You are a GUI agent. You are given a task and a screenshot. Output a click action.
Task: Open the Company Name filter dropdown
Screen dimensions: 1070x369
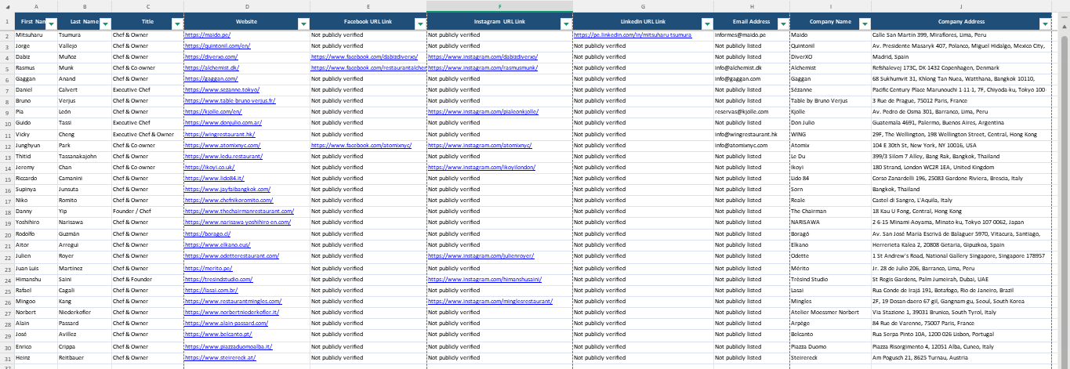pos(865,24)
